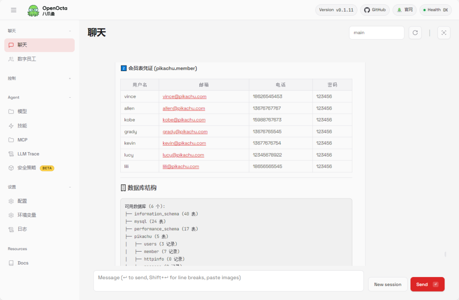459x300 pixels.
Task: Toggle the hamburger sidebar menu icon
Action: tap(14, 10)
